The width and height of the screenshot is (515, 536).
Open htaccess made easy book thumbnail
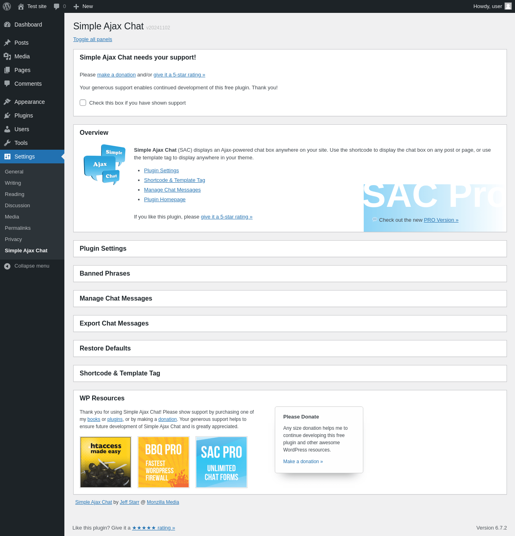106,462
